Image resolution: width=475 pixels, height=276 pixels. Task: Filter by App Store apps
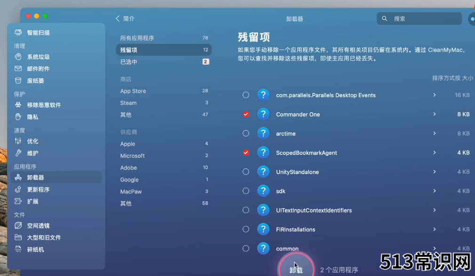[x=164, y=91]
